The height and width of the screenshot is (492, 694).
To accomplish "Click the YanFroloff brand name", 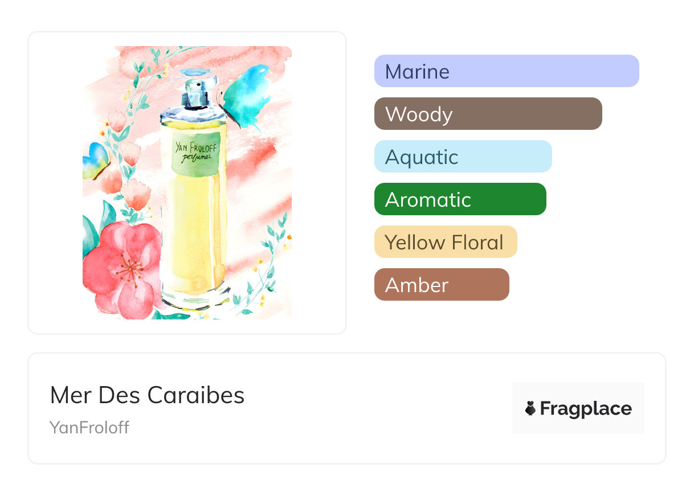I will tap(89, 427).
